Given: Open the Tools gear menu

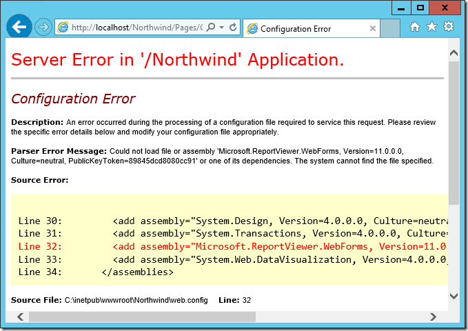Looking at the screenshot, I should (x=449, y=27).
